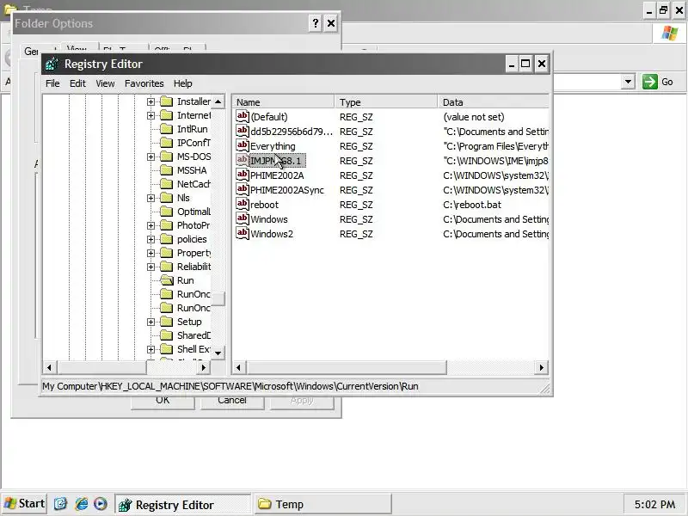688x516 pixels.
Task: Click the tree pane scroll up arrow
Action: point(218,101)
